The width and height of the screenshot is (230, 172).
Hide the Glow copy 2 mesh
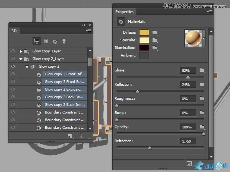tap(13, 67)
